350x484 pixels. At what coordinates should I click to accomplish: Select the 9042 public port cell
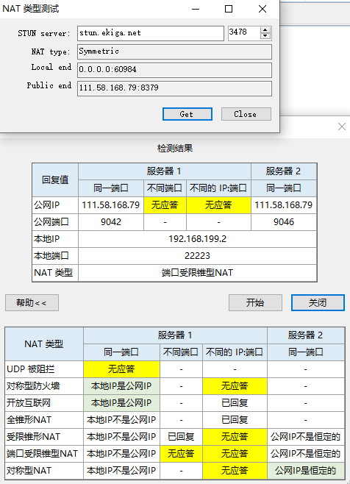point(111,222)
